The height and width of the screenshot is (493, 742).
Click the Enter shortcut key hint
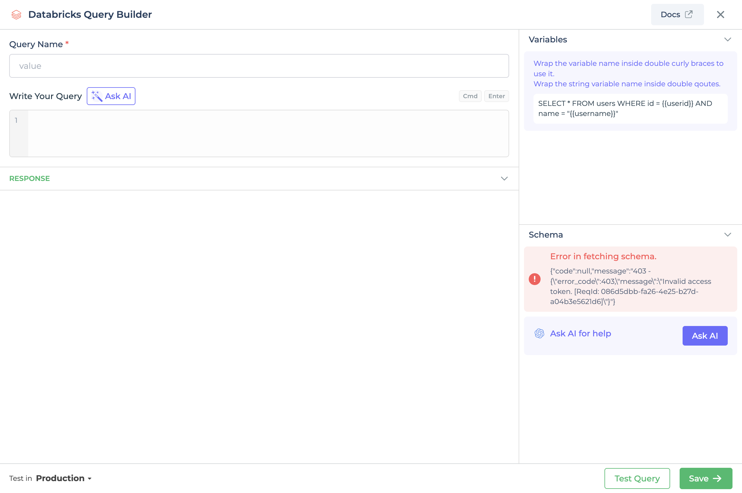click(x=496, y=96)
